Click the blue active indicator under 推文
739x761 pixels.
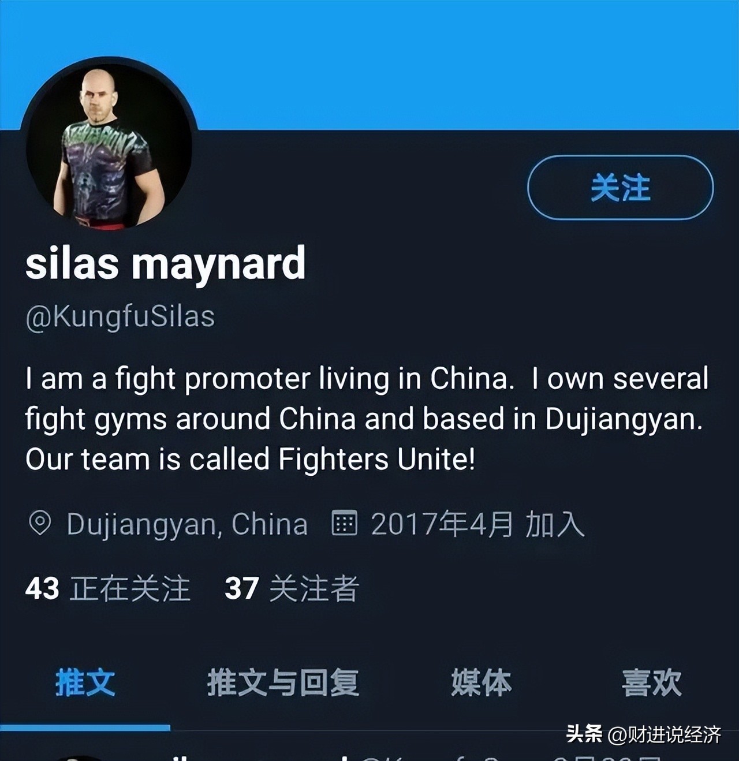pos(85,728)
